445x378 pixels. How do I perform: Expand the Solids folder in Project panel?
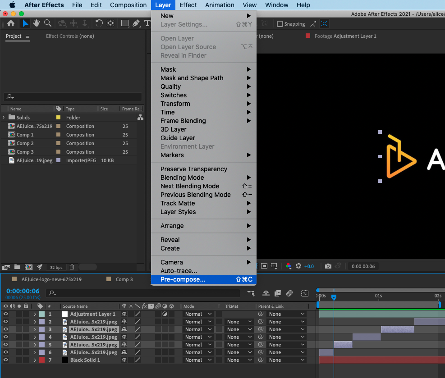tap(4, 118)
